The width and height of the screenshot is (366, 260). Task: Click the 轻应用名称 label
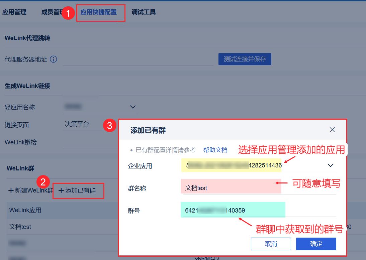pyautogui.click(x=20, y=107)
